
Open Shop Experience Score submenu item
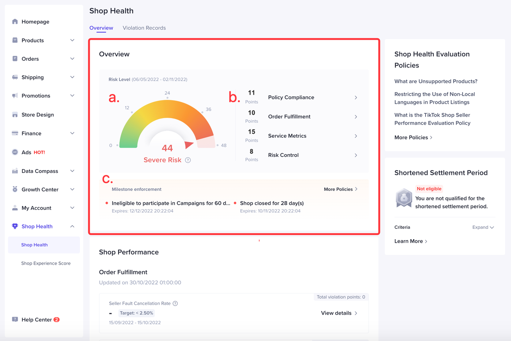point(46,264)
